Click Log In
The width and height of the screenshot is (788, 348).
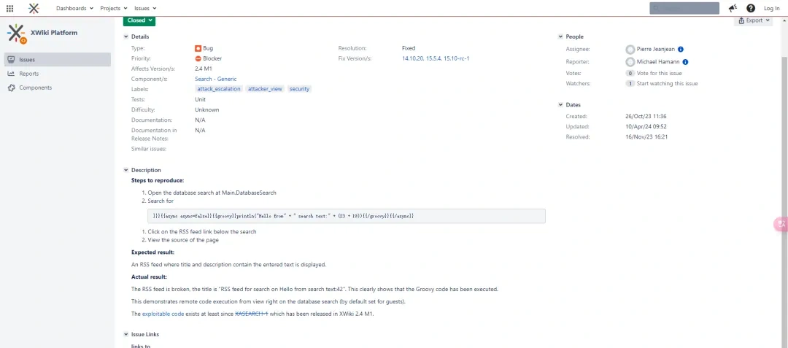tap(771, 8)
